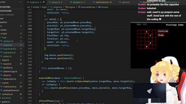The height and width of the screenshot is (104, 186).
Task: Select the K piece on board bottom row
Action: coord(146,47)
